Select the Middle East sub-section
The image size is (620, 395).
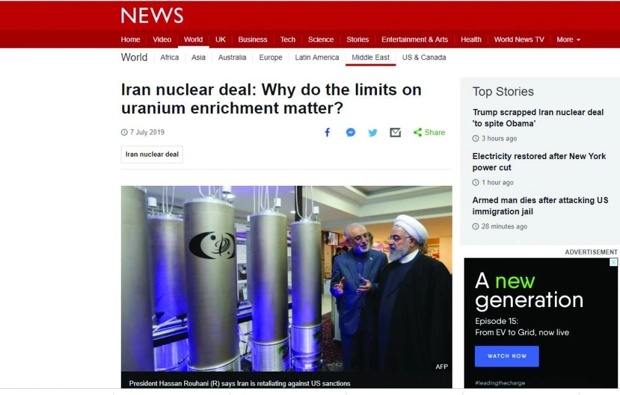pyautogui.click(x=371, y=58)
